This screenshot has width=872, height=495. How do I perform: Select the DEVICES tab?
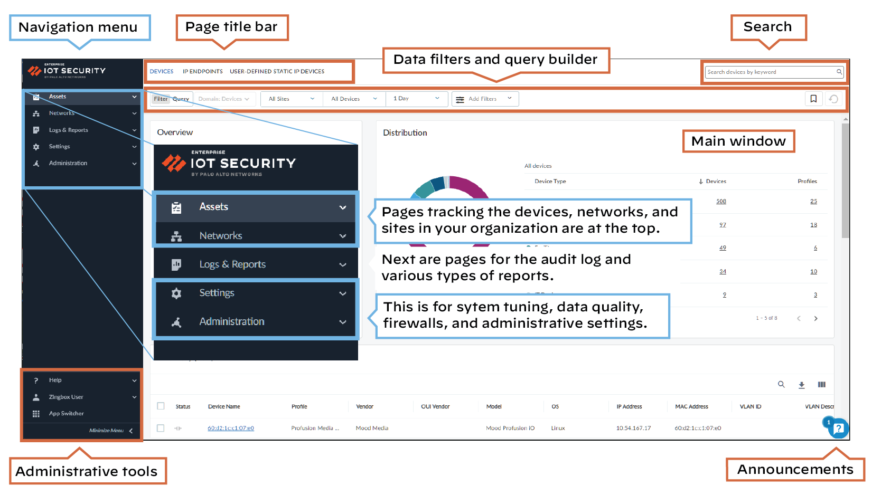[x=162, y=71]
